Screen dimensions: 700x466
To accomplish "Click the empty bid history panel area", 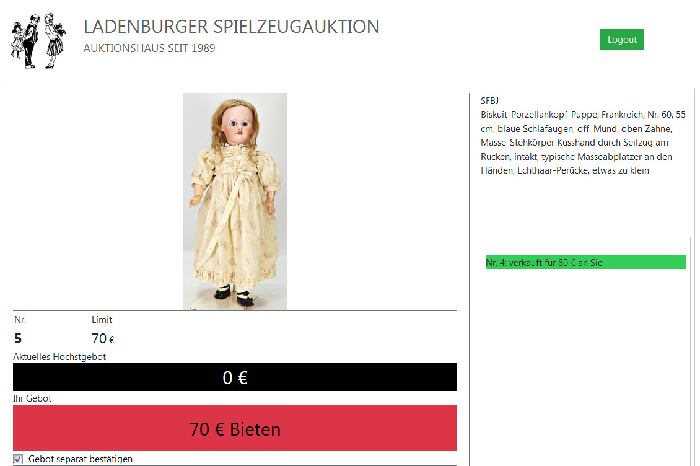I will [x=586, y=366].
